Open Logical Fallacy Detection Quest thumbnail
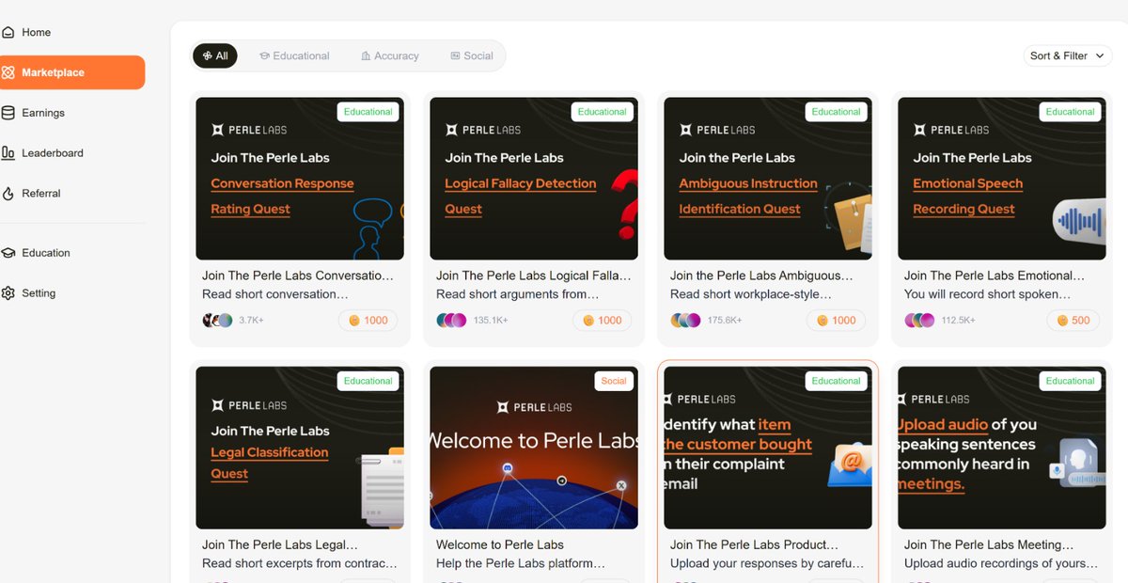1128x583 pixels. [x=534, y=179]
